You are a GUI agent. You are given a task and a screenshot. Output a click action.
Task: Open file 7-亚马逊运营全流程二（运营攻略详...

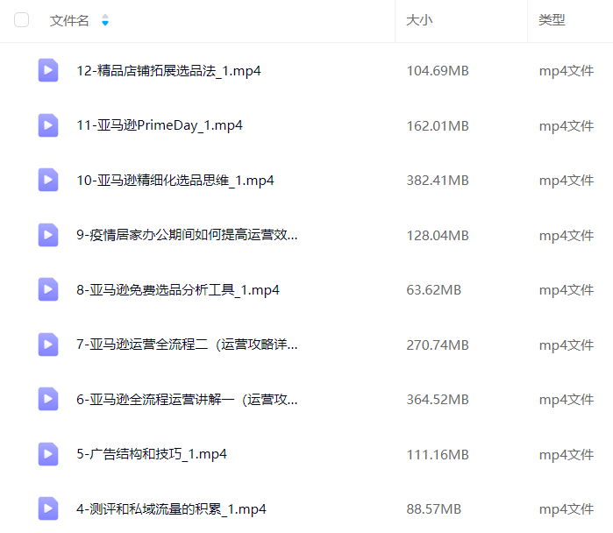187,345
